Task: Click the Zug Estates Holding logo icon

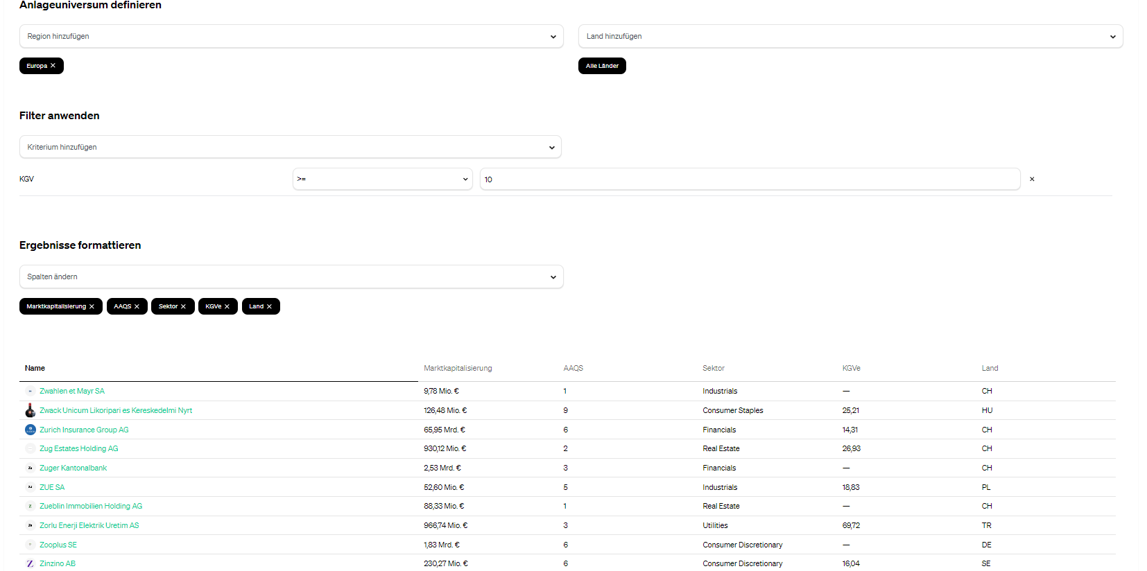Action: (x=31, y=448)
